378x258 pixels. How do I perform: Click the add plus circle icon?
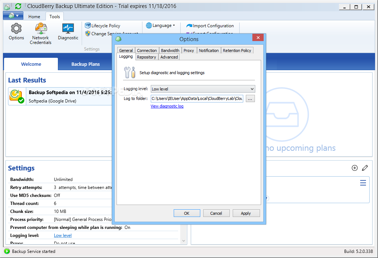[x=355, y=168]
